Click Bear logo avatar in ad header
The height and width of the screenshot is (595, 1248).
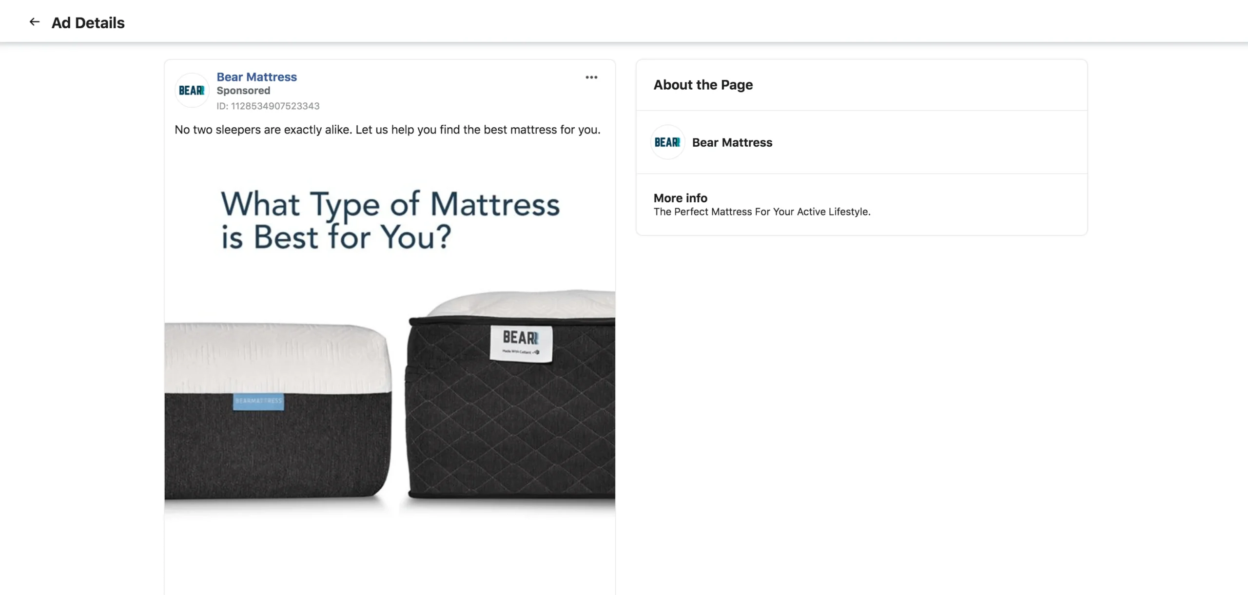(192, 91)
